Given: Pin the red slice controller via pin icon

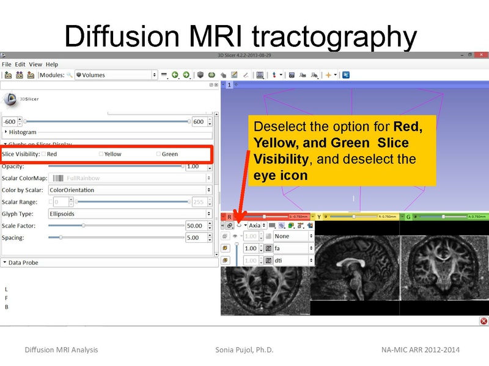Looking at the screenshot, I should click(x=222, y=217).
